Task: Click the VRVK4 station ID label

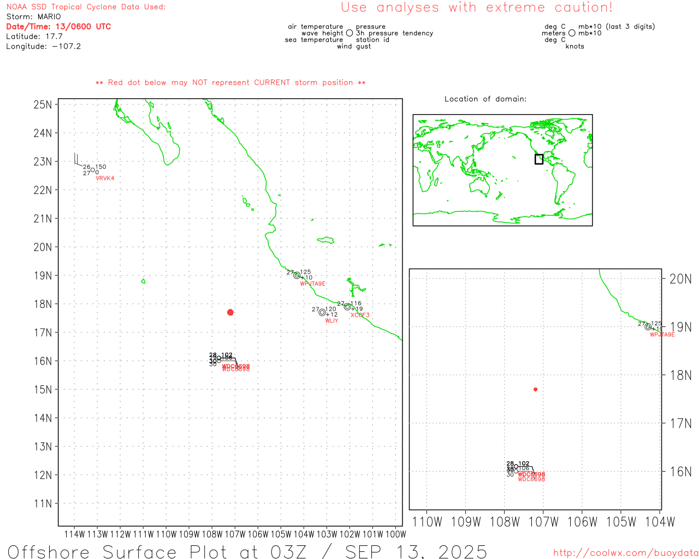Action: [x=105, y=179]
